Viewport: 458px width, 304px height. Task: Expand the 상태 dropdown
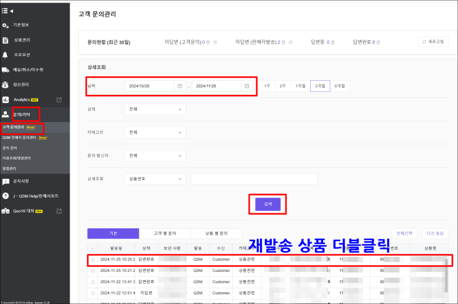click(x=155, y=109)
